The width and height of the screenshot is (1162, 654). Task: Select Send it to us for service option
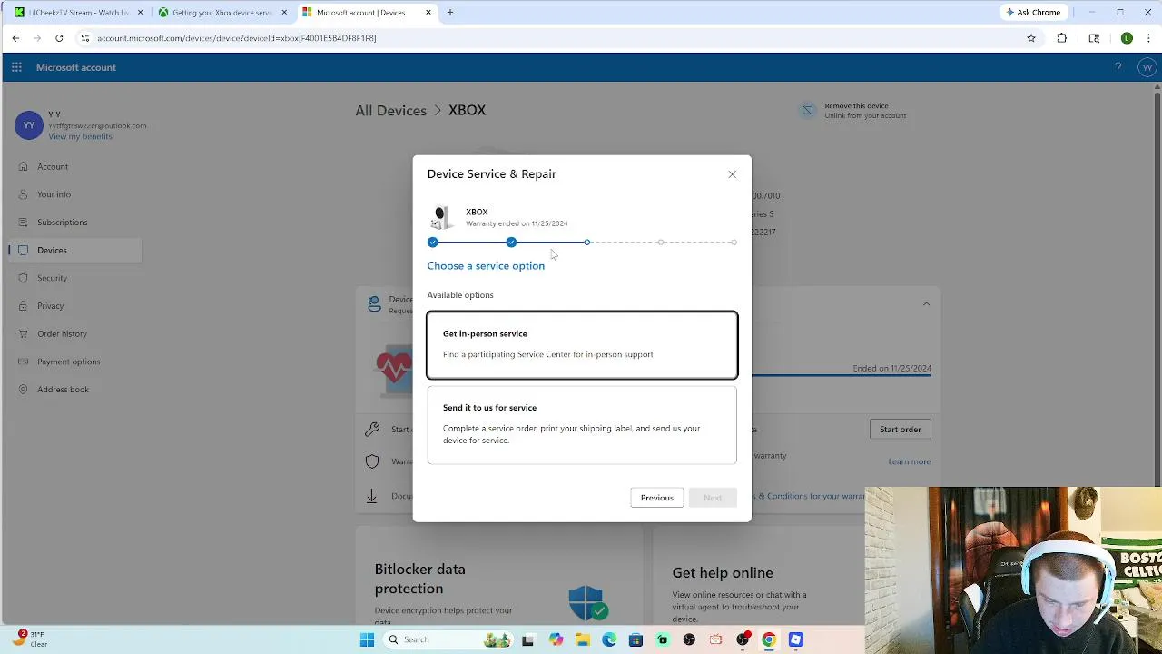[582, 425]
